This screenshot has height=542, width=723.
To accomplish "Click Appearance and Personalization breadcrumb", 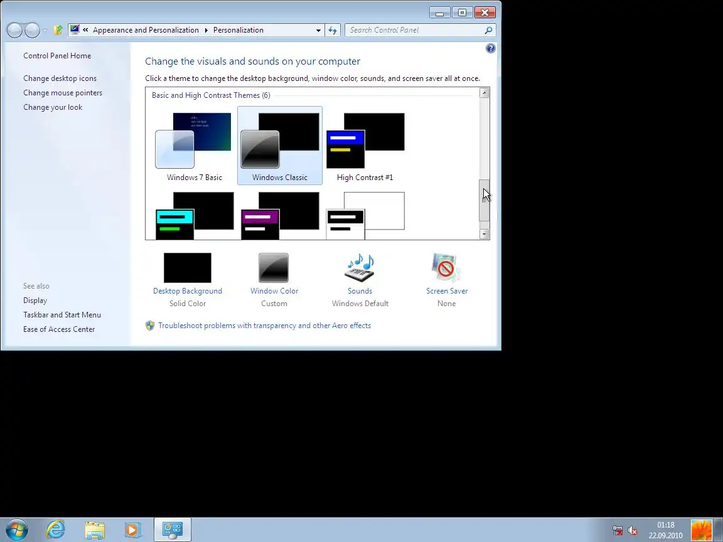I will 146,30.
